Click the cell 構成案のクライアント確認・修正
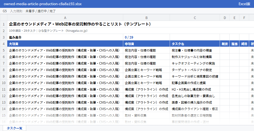Viewport: 254px width, 131px height. (195, 109)
